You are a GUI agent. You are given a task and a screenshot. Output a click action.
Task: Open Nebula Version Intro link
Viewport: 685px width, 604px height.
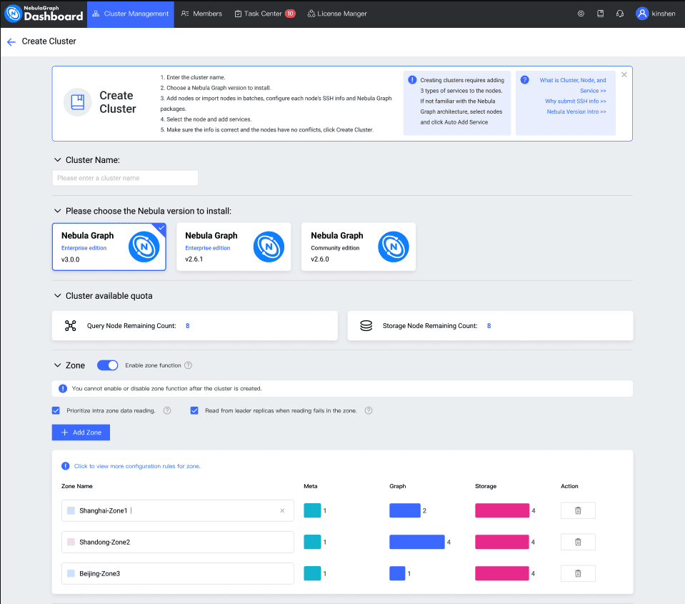[x=576, y=112]
